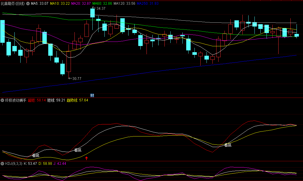Select the 终极波动捕手 indicator name
This screenshot has height=181, width=303.
coord(16,100)
